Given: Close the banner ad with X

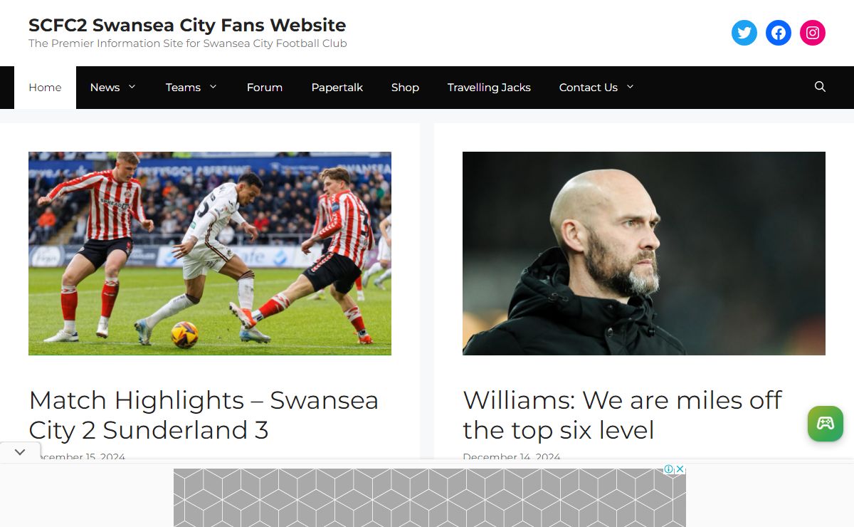Looking at the screenshot, I should [680, 469].
